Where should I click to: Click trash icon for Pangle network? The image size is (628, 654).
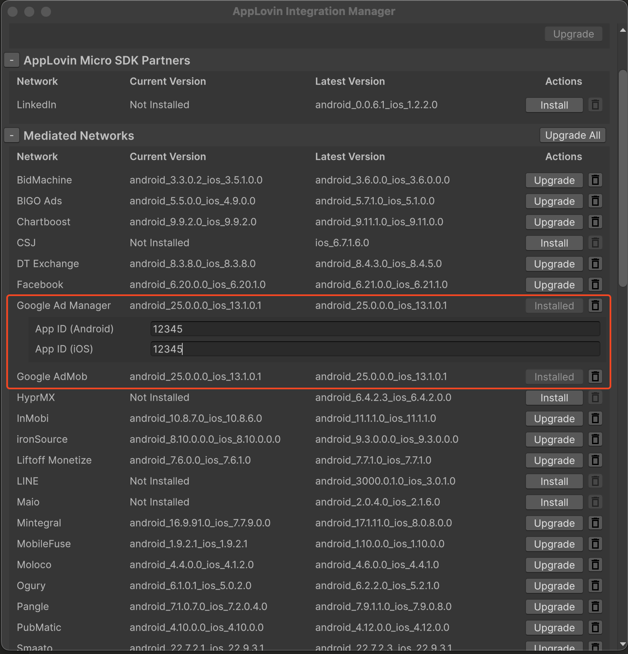click(595, 607)
